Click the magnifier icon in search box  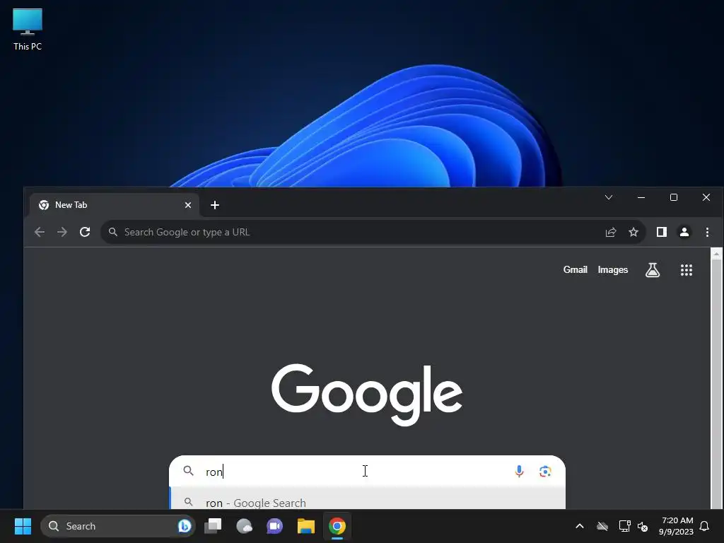click(188, 471)
